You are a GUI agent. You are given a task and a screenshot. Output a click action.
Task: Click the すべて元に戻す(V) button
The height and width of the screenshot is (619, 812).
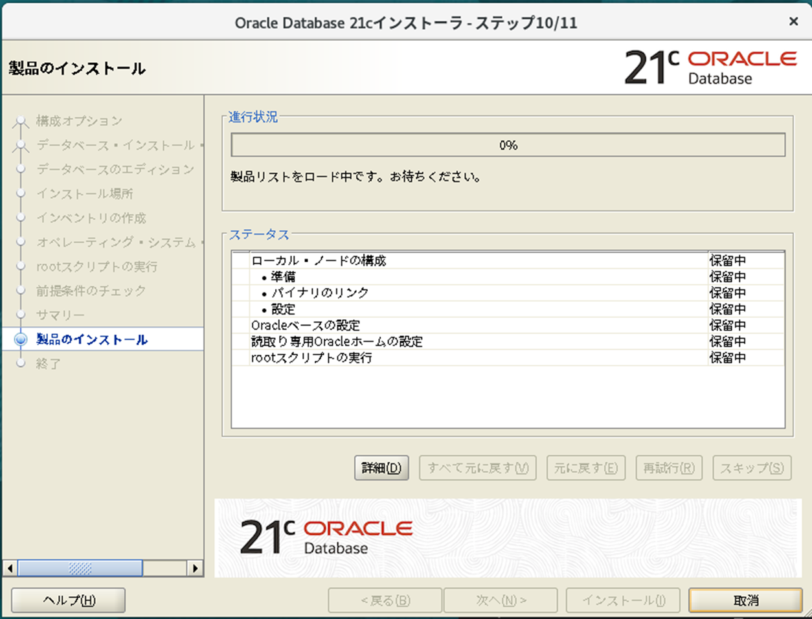478,467
